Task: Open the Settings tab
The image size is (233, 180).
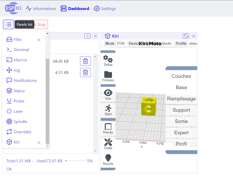Action: [x=105, y=8]
